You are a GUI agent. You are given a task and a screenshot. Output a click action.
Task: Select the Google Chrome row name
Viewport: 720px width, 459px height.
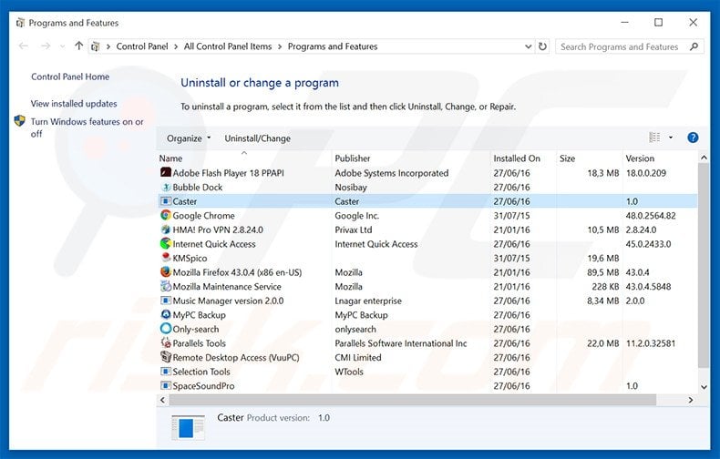click(x=203, y=216)
